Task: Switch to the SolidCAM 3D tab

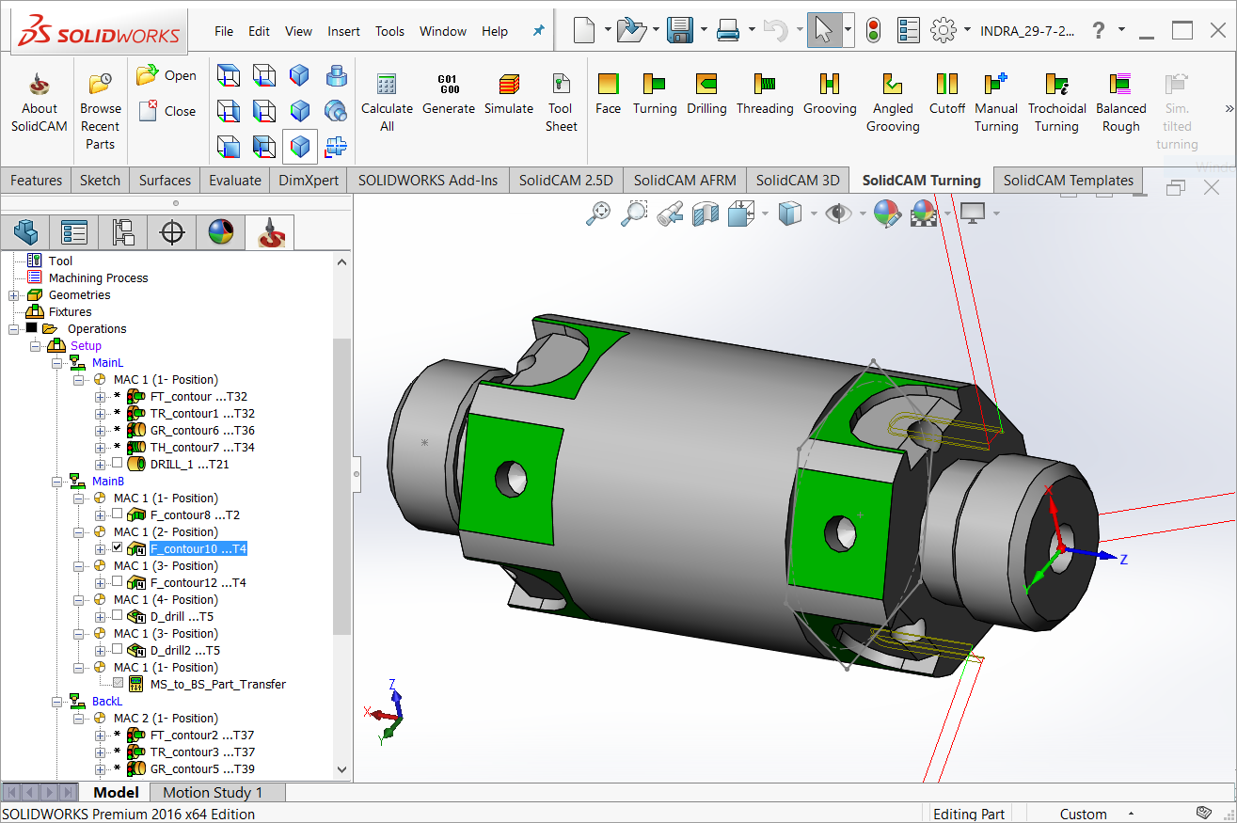Action: coord(797,180)
